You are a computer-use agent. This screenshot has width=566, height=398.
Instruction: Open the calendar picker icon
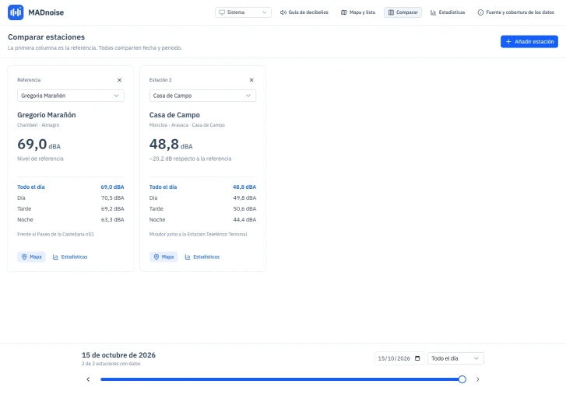pos(417,358)
